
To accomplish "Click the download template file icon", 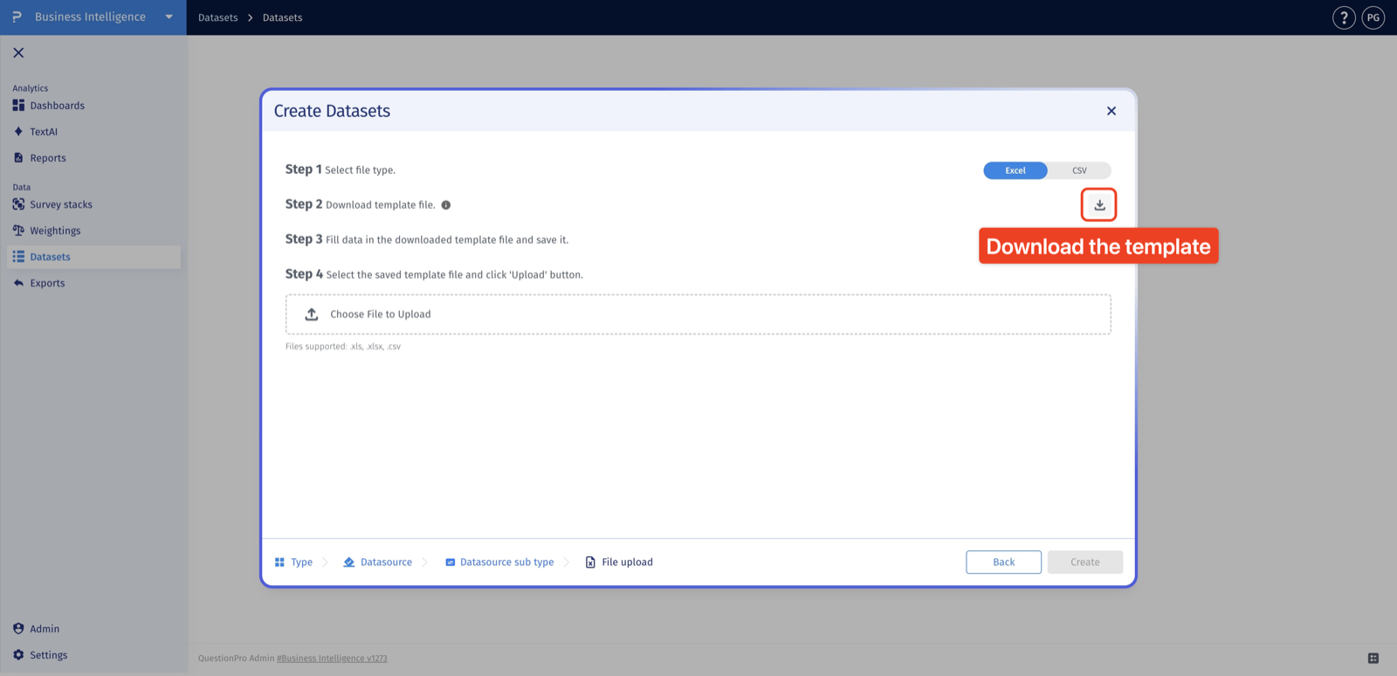I will (x=1099, y=205).
